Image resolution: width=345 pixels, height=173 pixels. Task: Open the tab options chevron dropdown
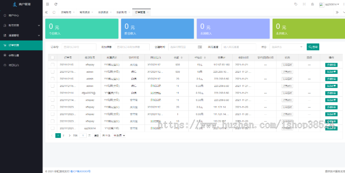click(344, 12)
